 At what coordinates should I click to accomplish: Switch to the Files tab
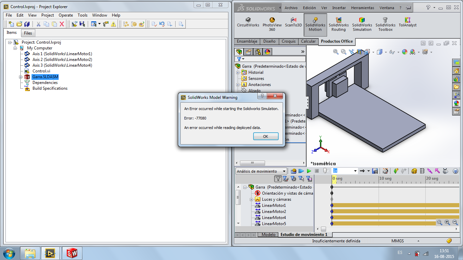(x=28, y=33)
